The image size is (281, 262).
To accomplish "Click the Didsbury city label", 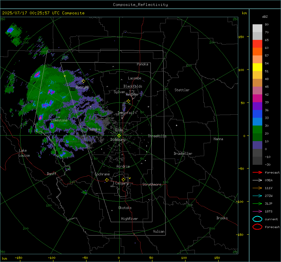I will [118, 140].
